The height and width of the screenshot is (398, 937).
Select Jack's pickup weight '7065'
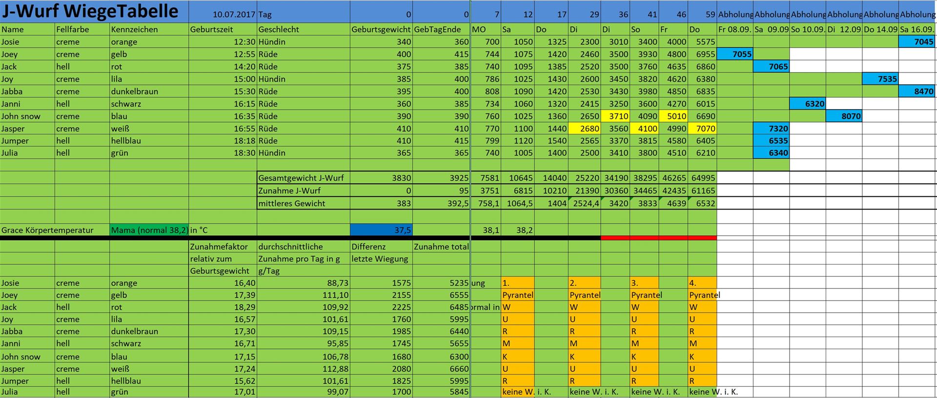click(772, 67)
